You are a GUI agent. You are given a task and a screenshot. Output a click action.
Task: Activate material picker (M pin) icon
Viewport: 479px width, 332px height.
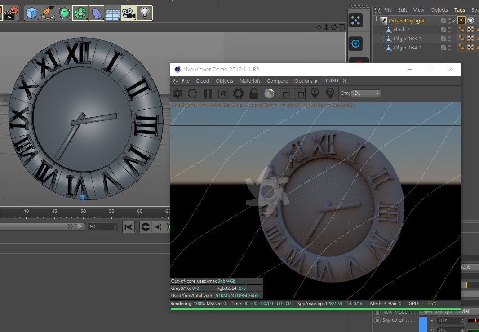330,93
